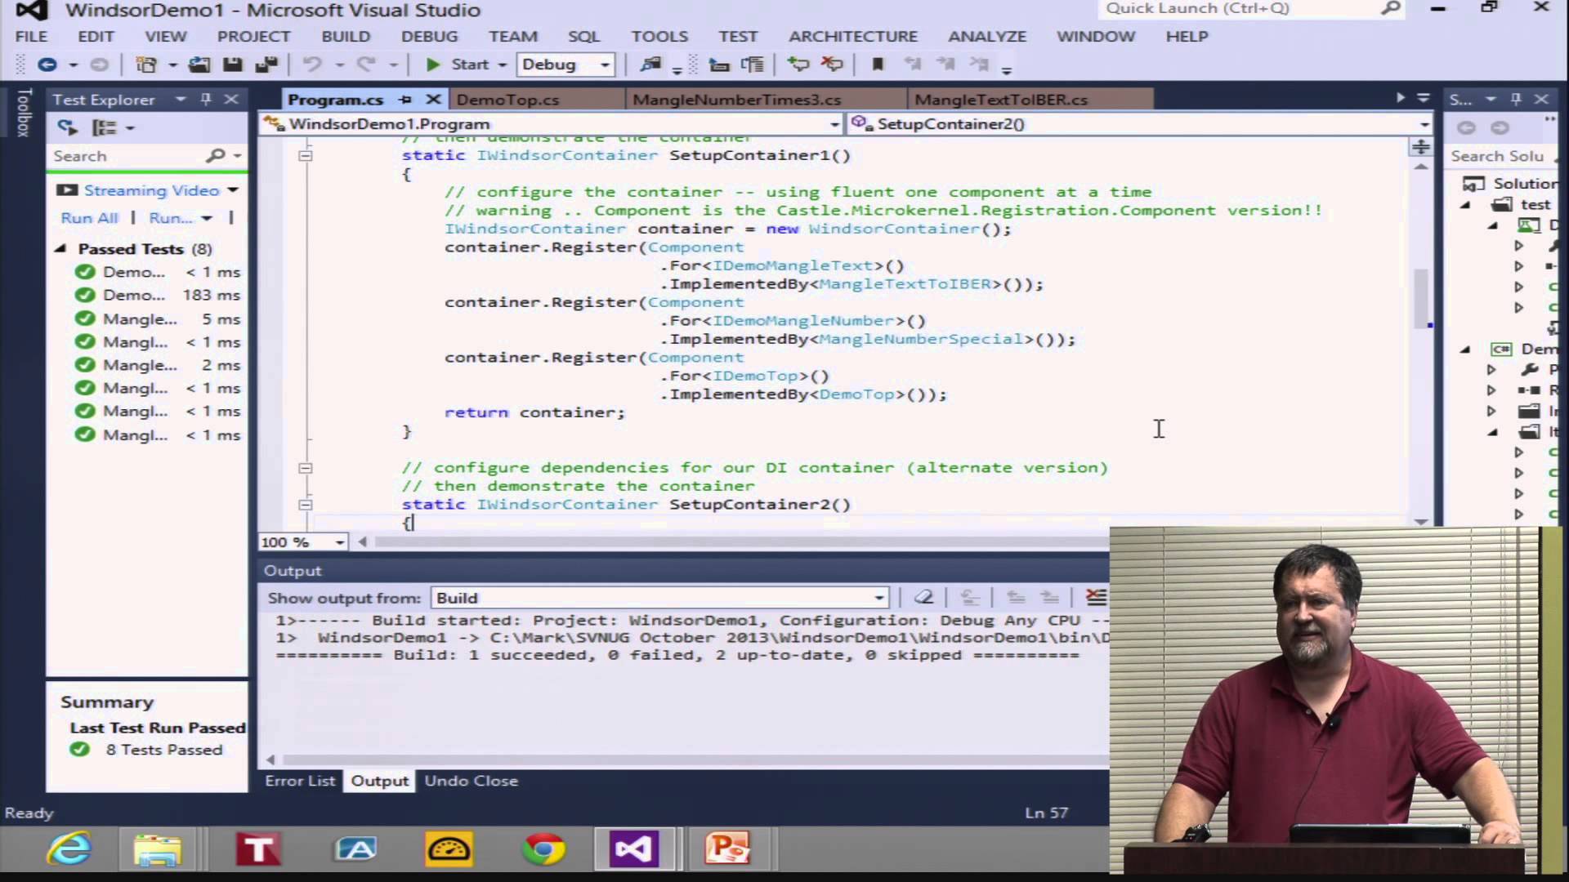This screenshot has width=1569, height=882.
Task: Open the Streaming Video playlist dropdown
Action: [233, 190]
